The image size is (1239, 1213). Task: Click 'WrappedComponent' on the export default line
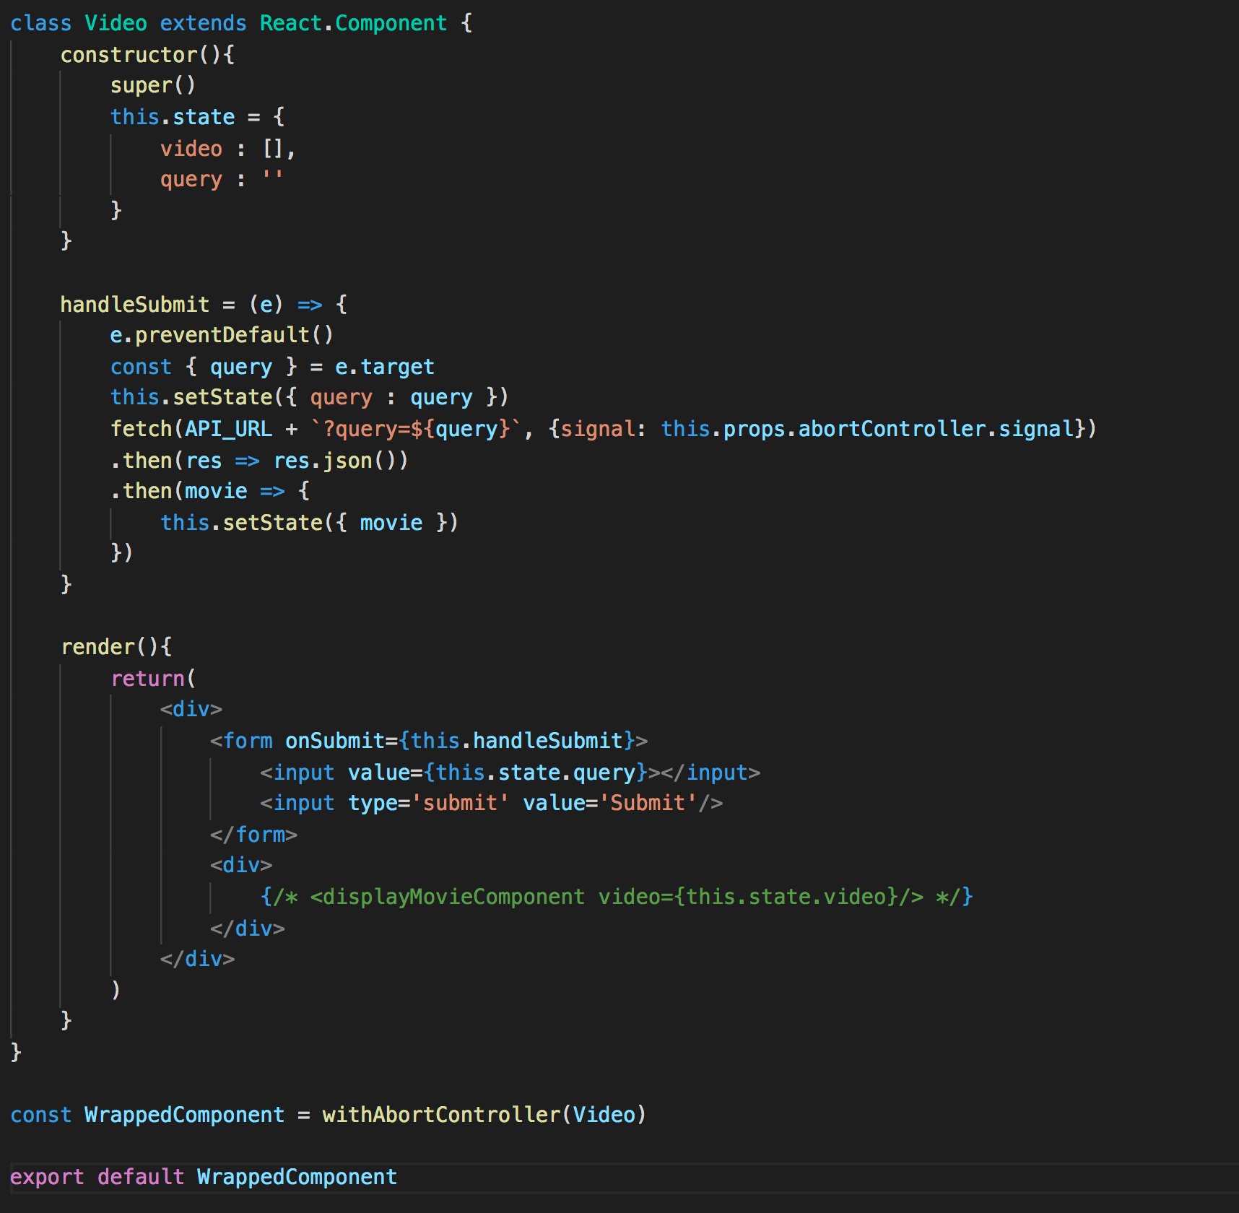(297, 1177)
